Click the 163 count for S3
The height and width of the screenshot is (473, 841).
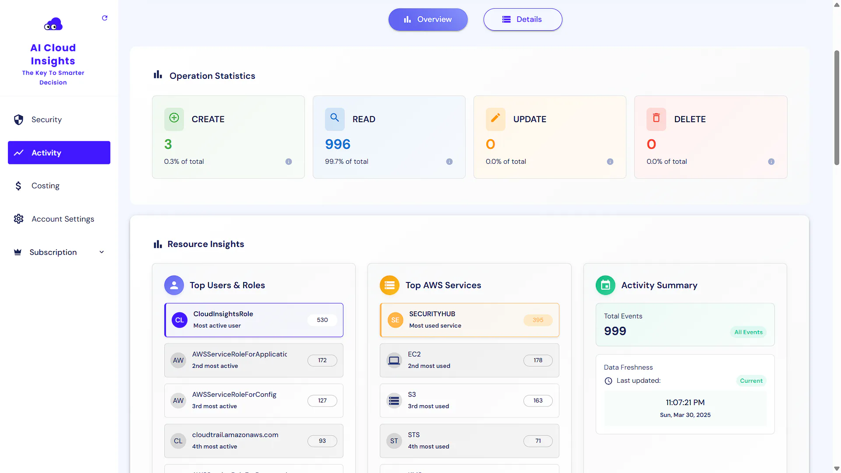[x=538, y=401]
